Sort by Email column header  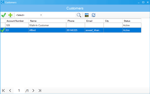[x=94, y=21]
